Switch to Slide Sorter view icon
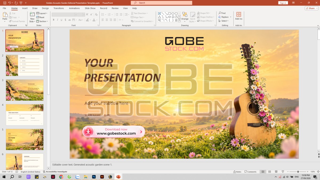 [270, 172]
